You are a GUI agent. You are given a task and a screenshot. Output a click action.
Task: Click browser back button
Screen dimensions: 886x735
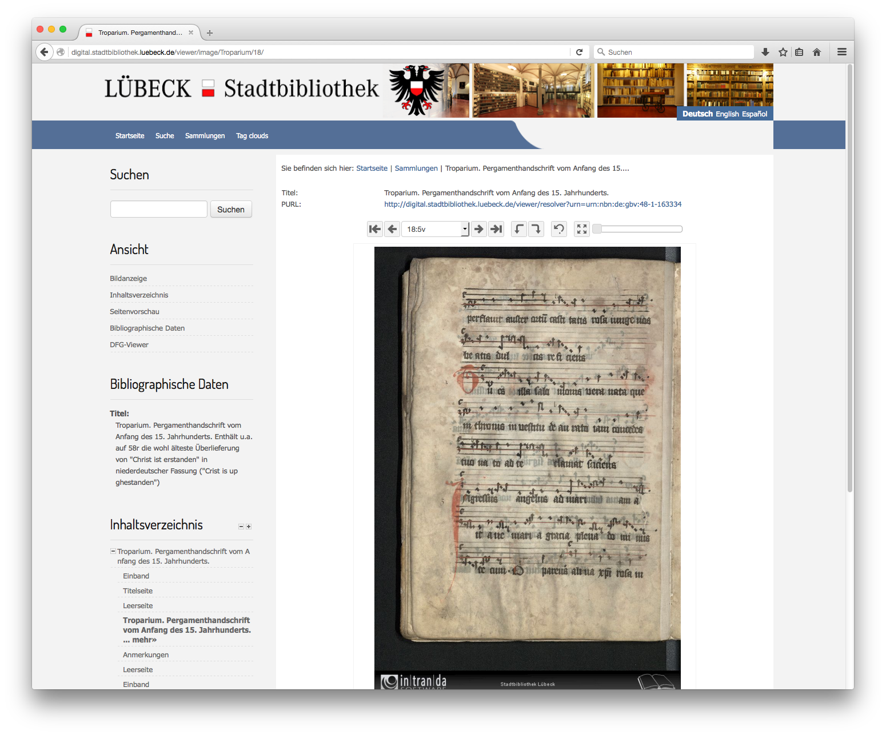(45, 52)
